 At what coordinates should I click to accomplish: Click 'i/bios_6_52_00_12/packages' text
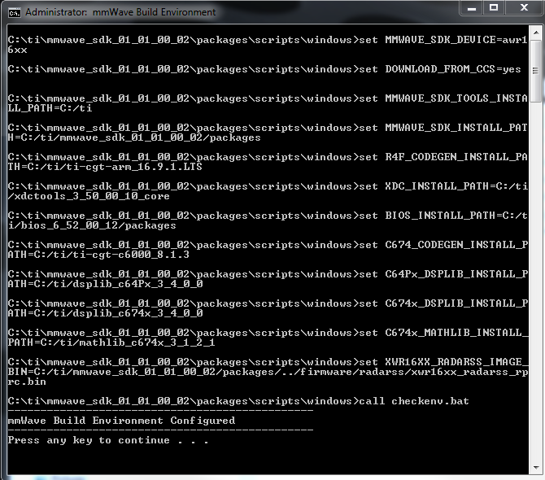[92, 225]
